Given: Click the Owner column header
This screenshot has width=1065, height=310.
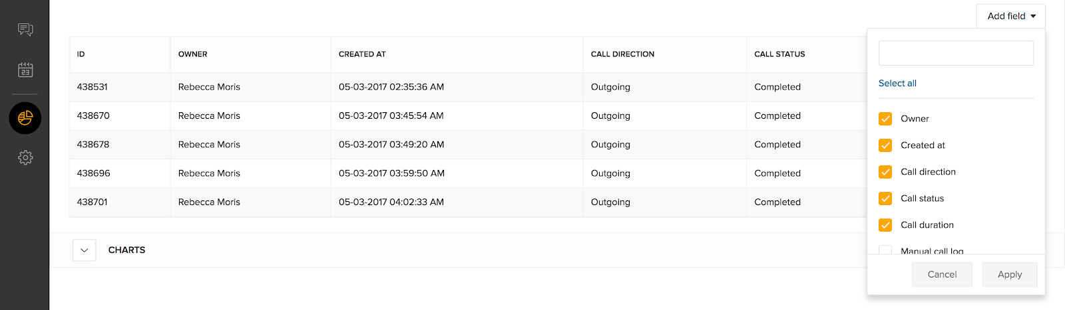Looking at the screenshot, I should [x=193, y=54].
